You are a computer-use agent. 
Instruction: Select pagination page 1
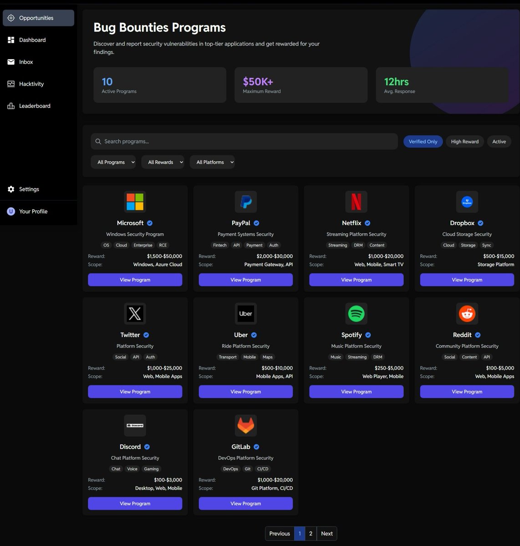coord(300,534)
